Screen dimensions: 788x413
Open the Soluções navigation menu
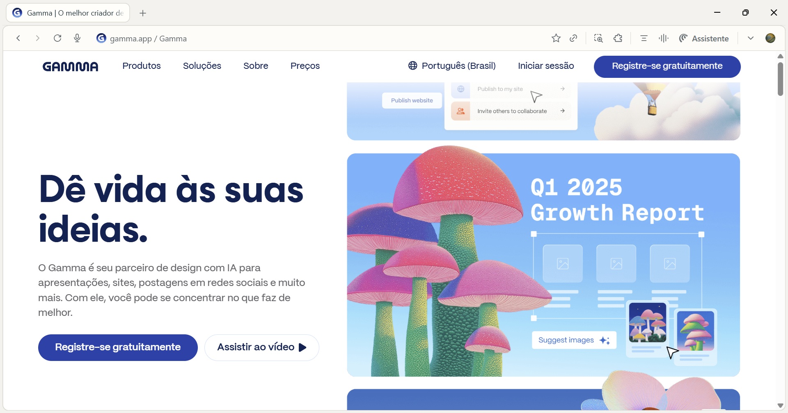[x=202, y=66]
